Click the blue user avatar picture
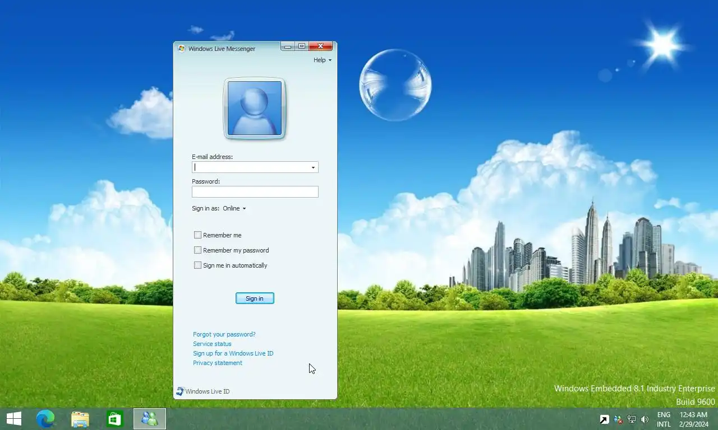Screen dimensions: 718x430 click(x=255, y=108)
